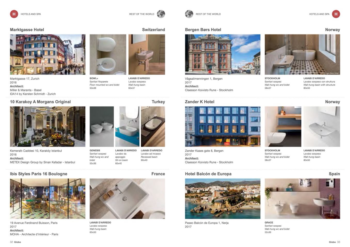Screen dimensions: 350x247
Task: Click the Hotel Balcón de Europa title
Action: [x=208, y=174]
